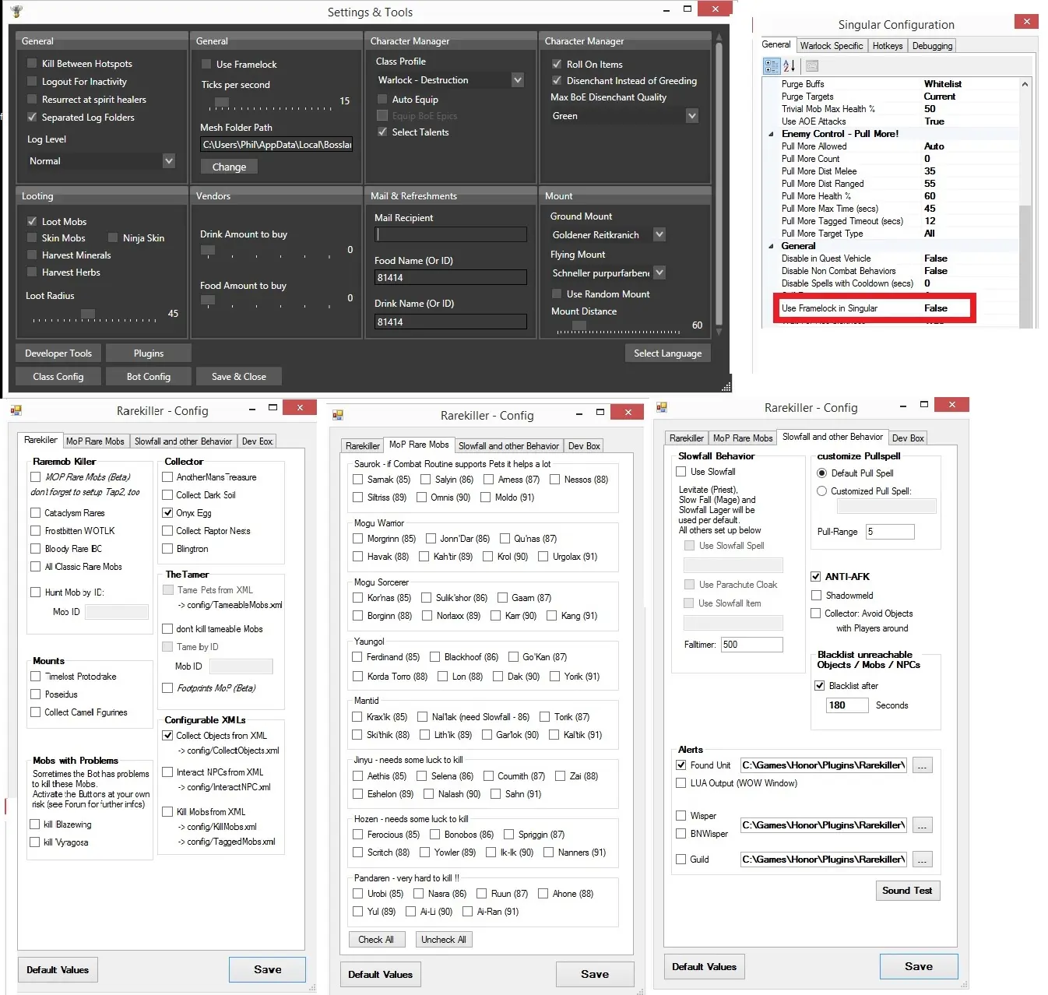This screenshot has height=995, width=1048.
Task: Click the Mail Recipient text field
Action: pyautogui.click(x=451, y=234)
